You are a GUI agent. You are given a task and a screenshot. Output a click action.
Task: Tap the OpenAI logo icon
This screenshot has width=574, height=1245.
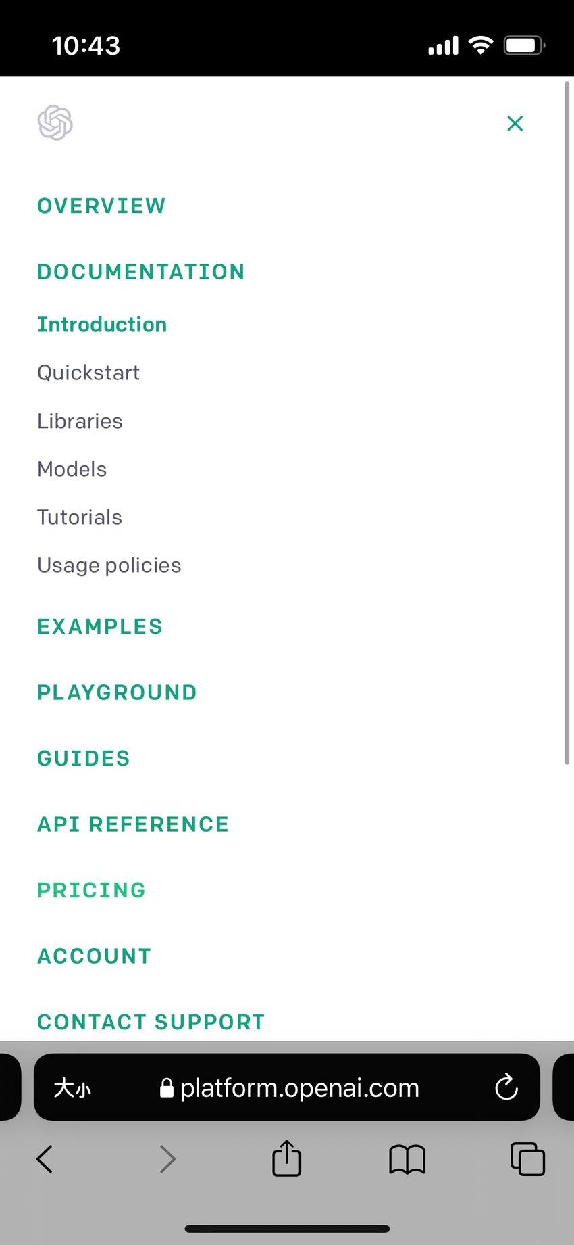click(x=55, y=123)
